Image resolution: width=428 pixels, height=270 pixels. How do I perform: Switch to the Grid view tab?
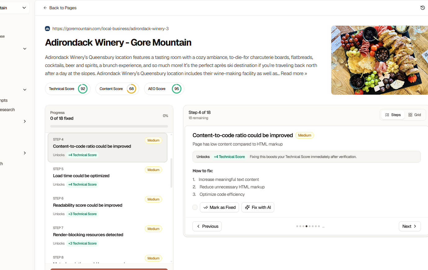415,115
